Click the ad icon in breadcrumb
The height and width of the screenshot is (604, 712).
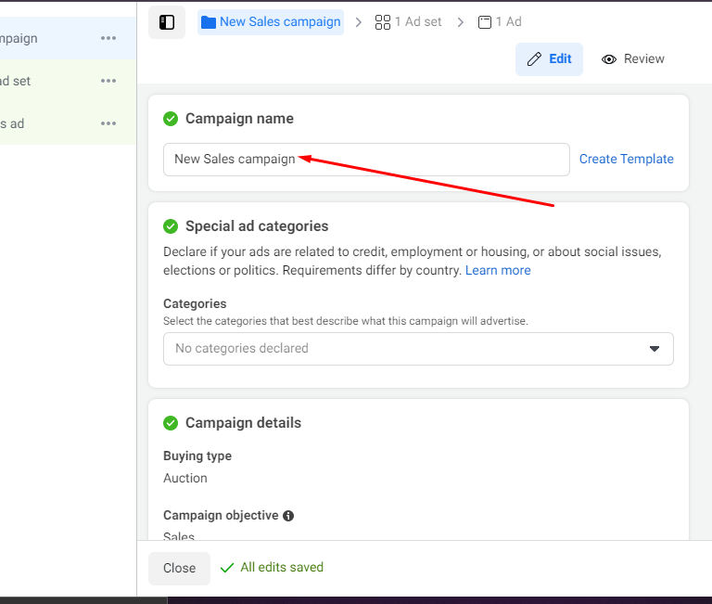pos(485,21)
